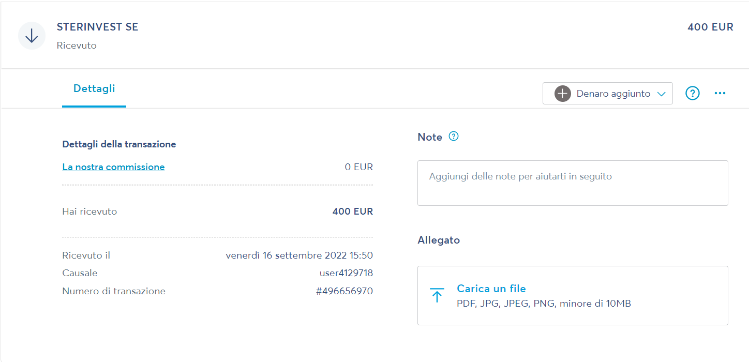The width and height of the screenshot is (749, 362).
Task: Select the transaction number #496656970
Action: pyautogui.click(x=344, y=291)
